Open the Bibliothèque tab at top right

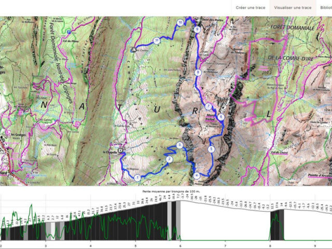[327, 8]
